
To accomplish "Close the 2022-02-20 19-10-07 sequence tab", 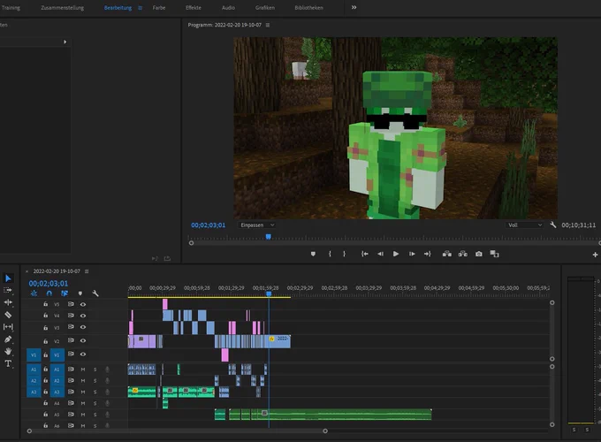I will tap(27, 271).
